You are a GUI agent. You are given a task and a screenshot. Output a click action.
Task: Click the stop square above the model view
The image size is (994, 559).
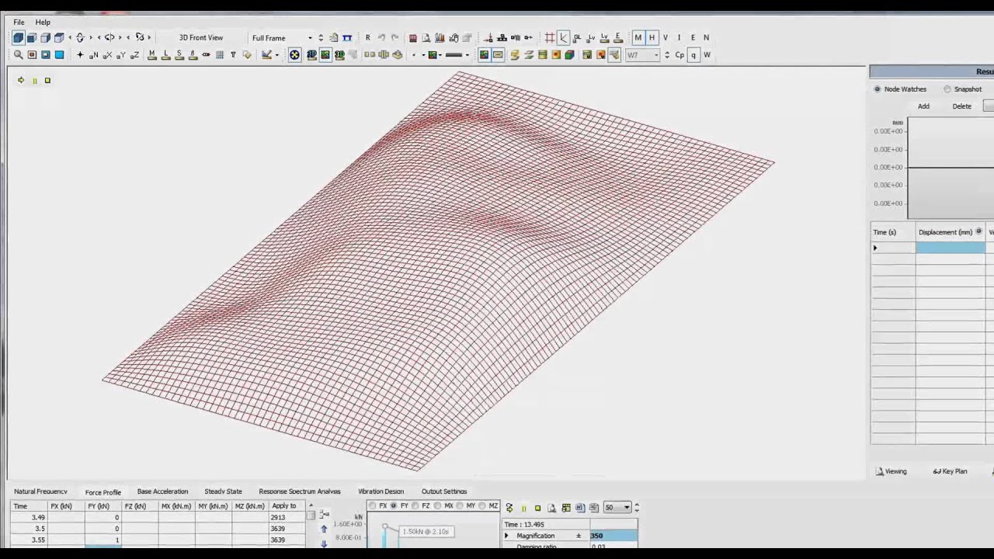tap(47, 80)
